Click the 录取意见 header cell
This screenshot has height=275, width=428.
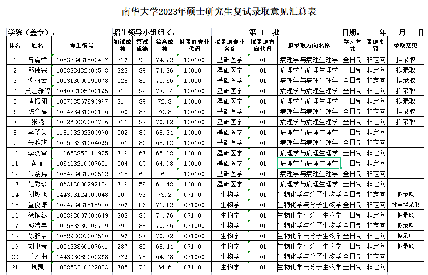(405, 46)
